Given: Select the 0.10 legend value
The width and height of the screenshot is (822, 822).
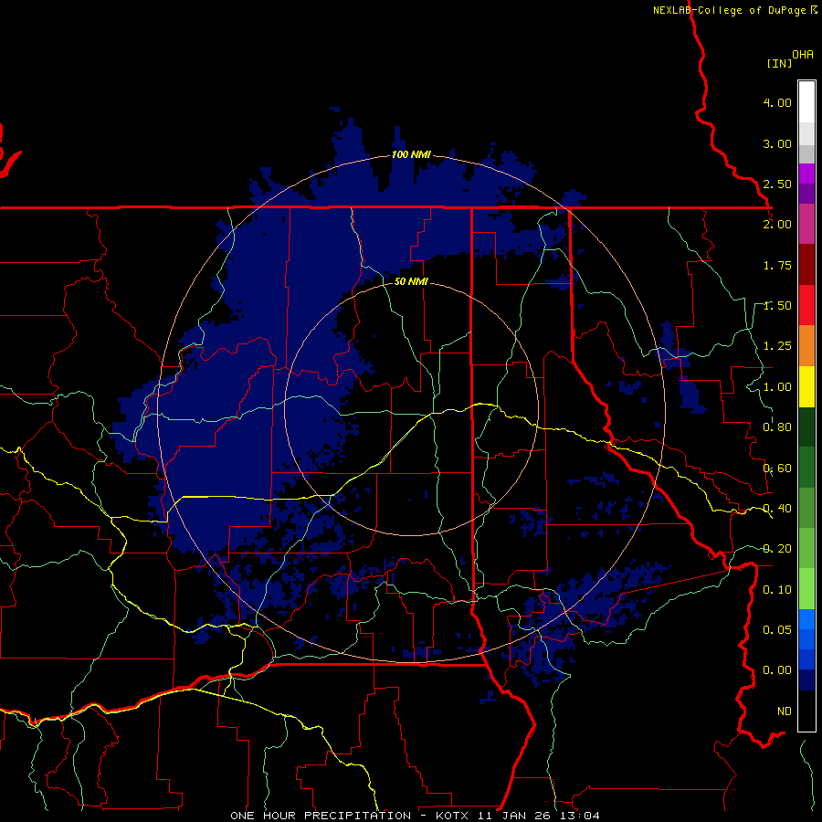Looking at the screenshot, I should point(777,590).
